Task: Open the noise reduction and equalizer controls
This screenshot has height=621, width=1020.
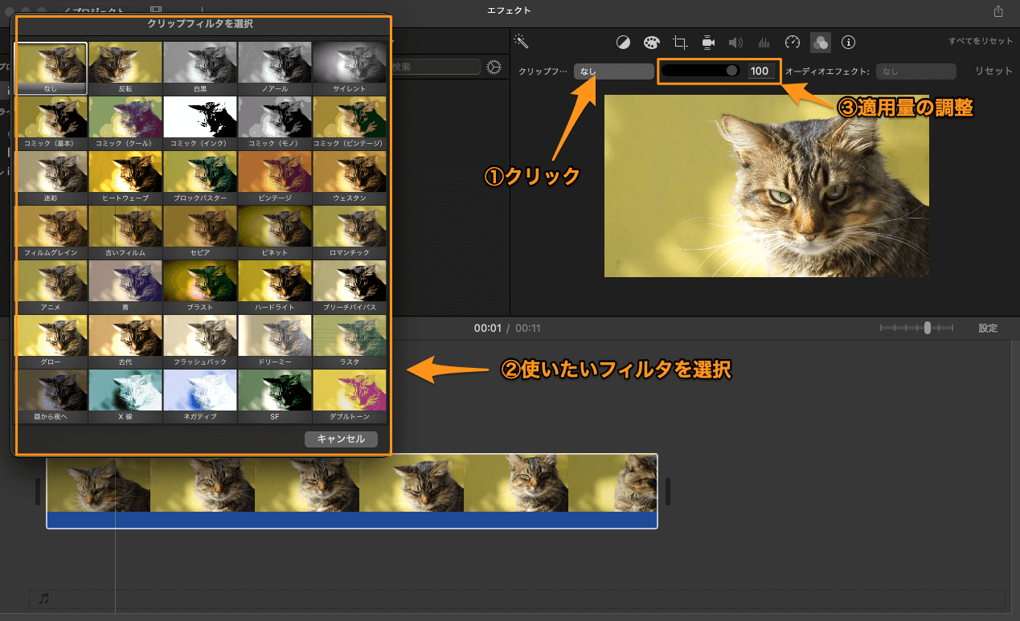Action: click(764, 42)
